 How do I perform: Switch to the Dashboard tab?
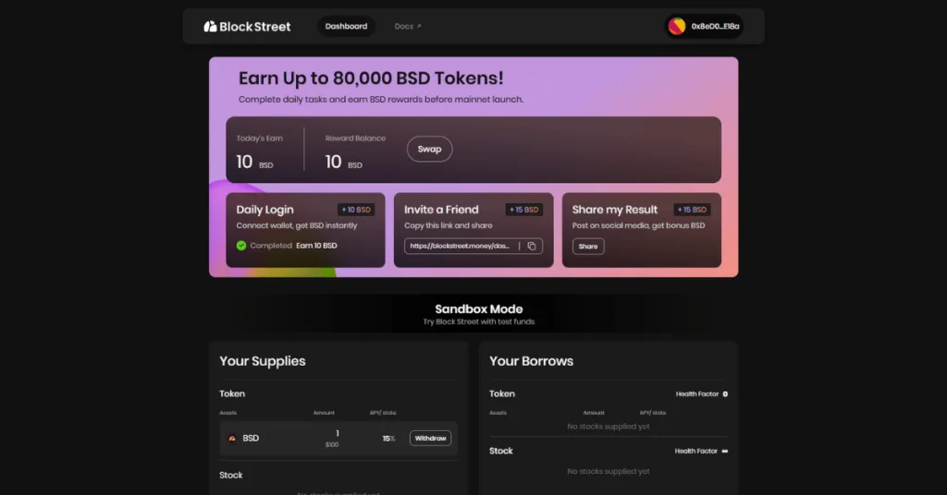[346, 26]
